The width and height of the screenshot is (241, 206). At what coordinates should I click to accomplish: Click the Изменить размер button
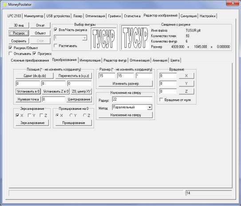(x=126, y=84)
